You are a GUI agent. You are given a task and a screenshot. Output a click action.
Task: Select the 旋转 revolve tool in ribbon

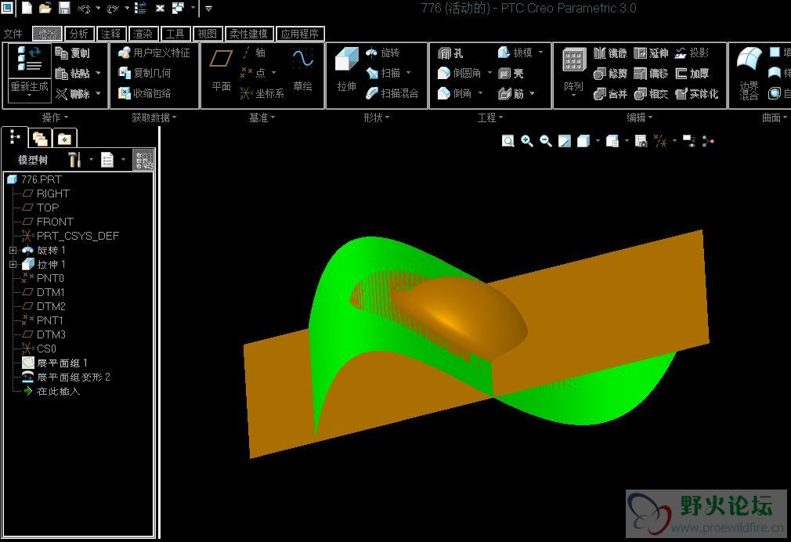[x=382, y=52]
